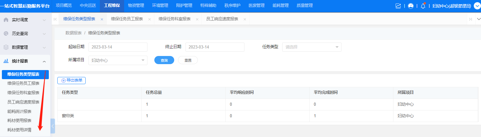Screen dimensions: 481x137
Task: Click the 查询 button
Action: pos(164,60)
